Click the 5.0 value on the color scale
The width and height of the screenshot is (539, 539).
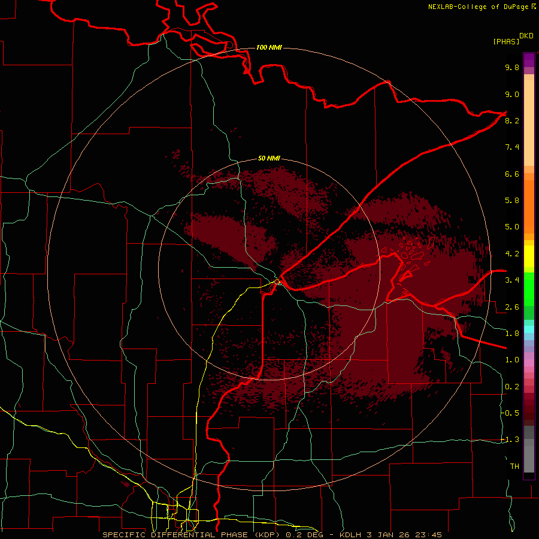click(512, 227)
